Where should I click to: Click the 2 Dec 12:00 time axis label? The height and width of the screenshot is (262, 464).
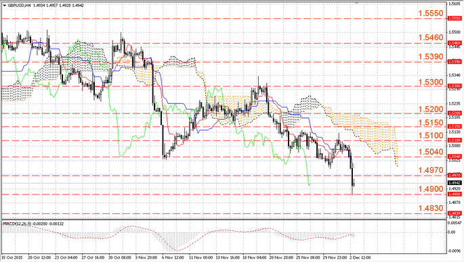[360, 257]
